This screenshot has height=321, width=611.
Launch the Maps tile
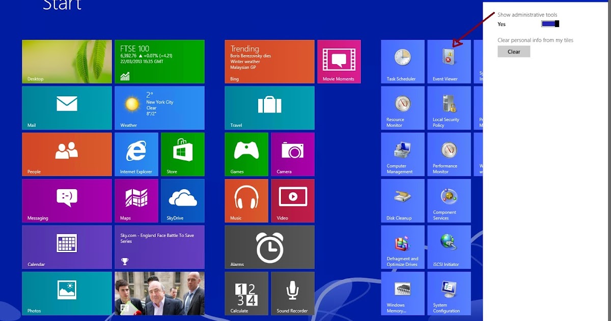click(x=136, y=201)
